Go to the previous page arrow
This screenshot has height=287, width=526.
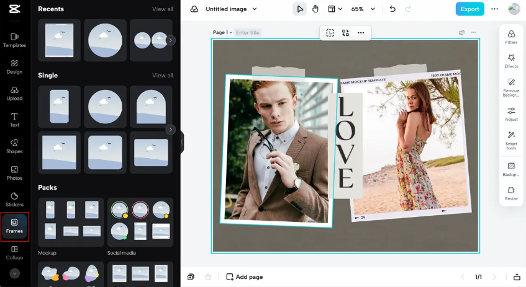[463, 277]
